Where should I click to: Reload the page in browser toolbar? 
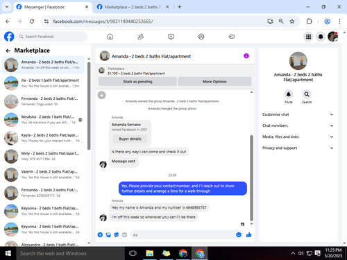32,21
